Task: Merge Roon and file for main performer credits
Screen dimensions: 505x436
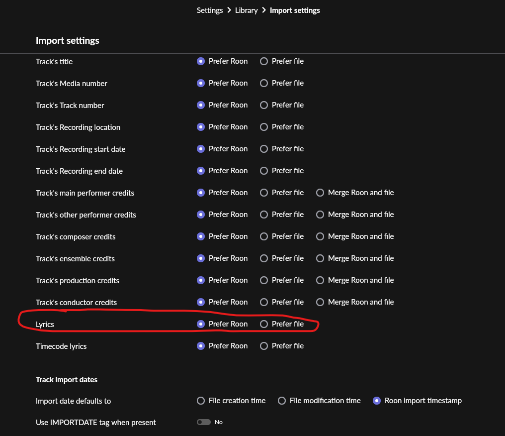Action: click(320, 193)
